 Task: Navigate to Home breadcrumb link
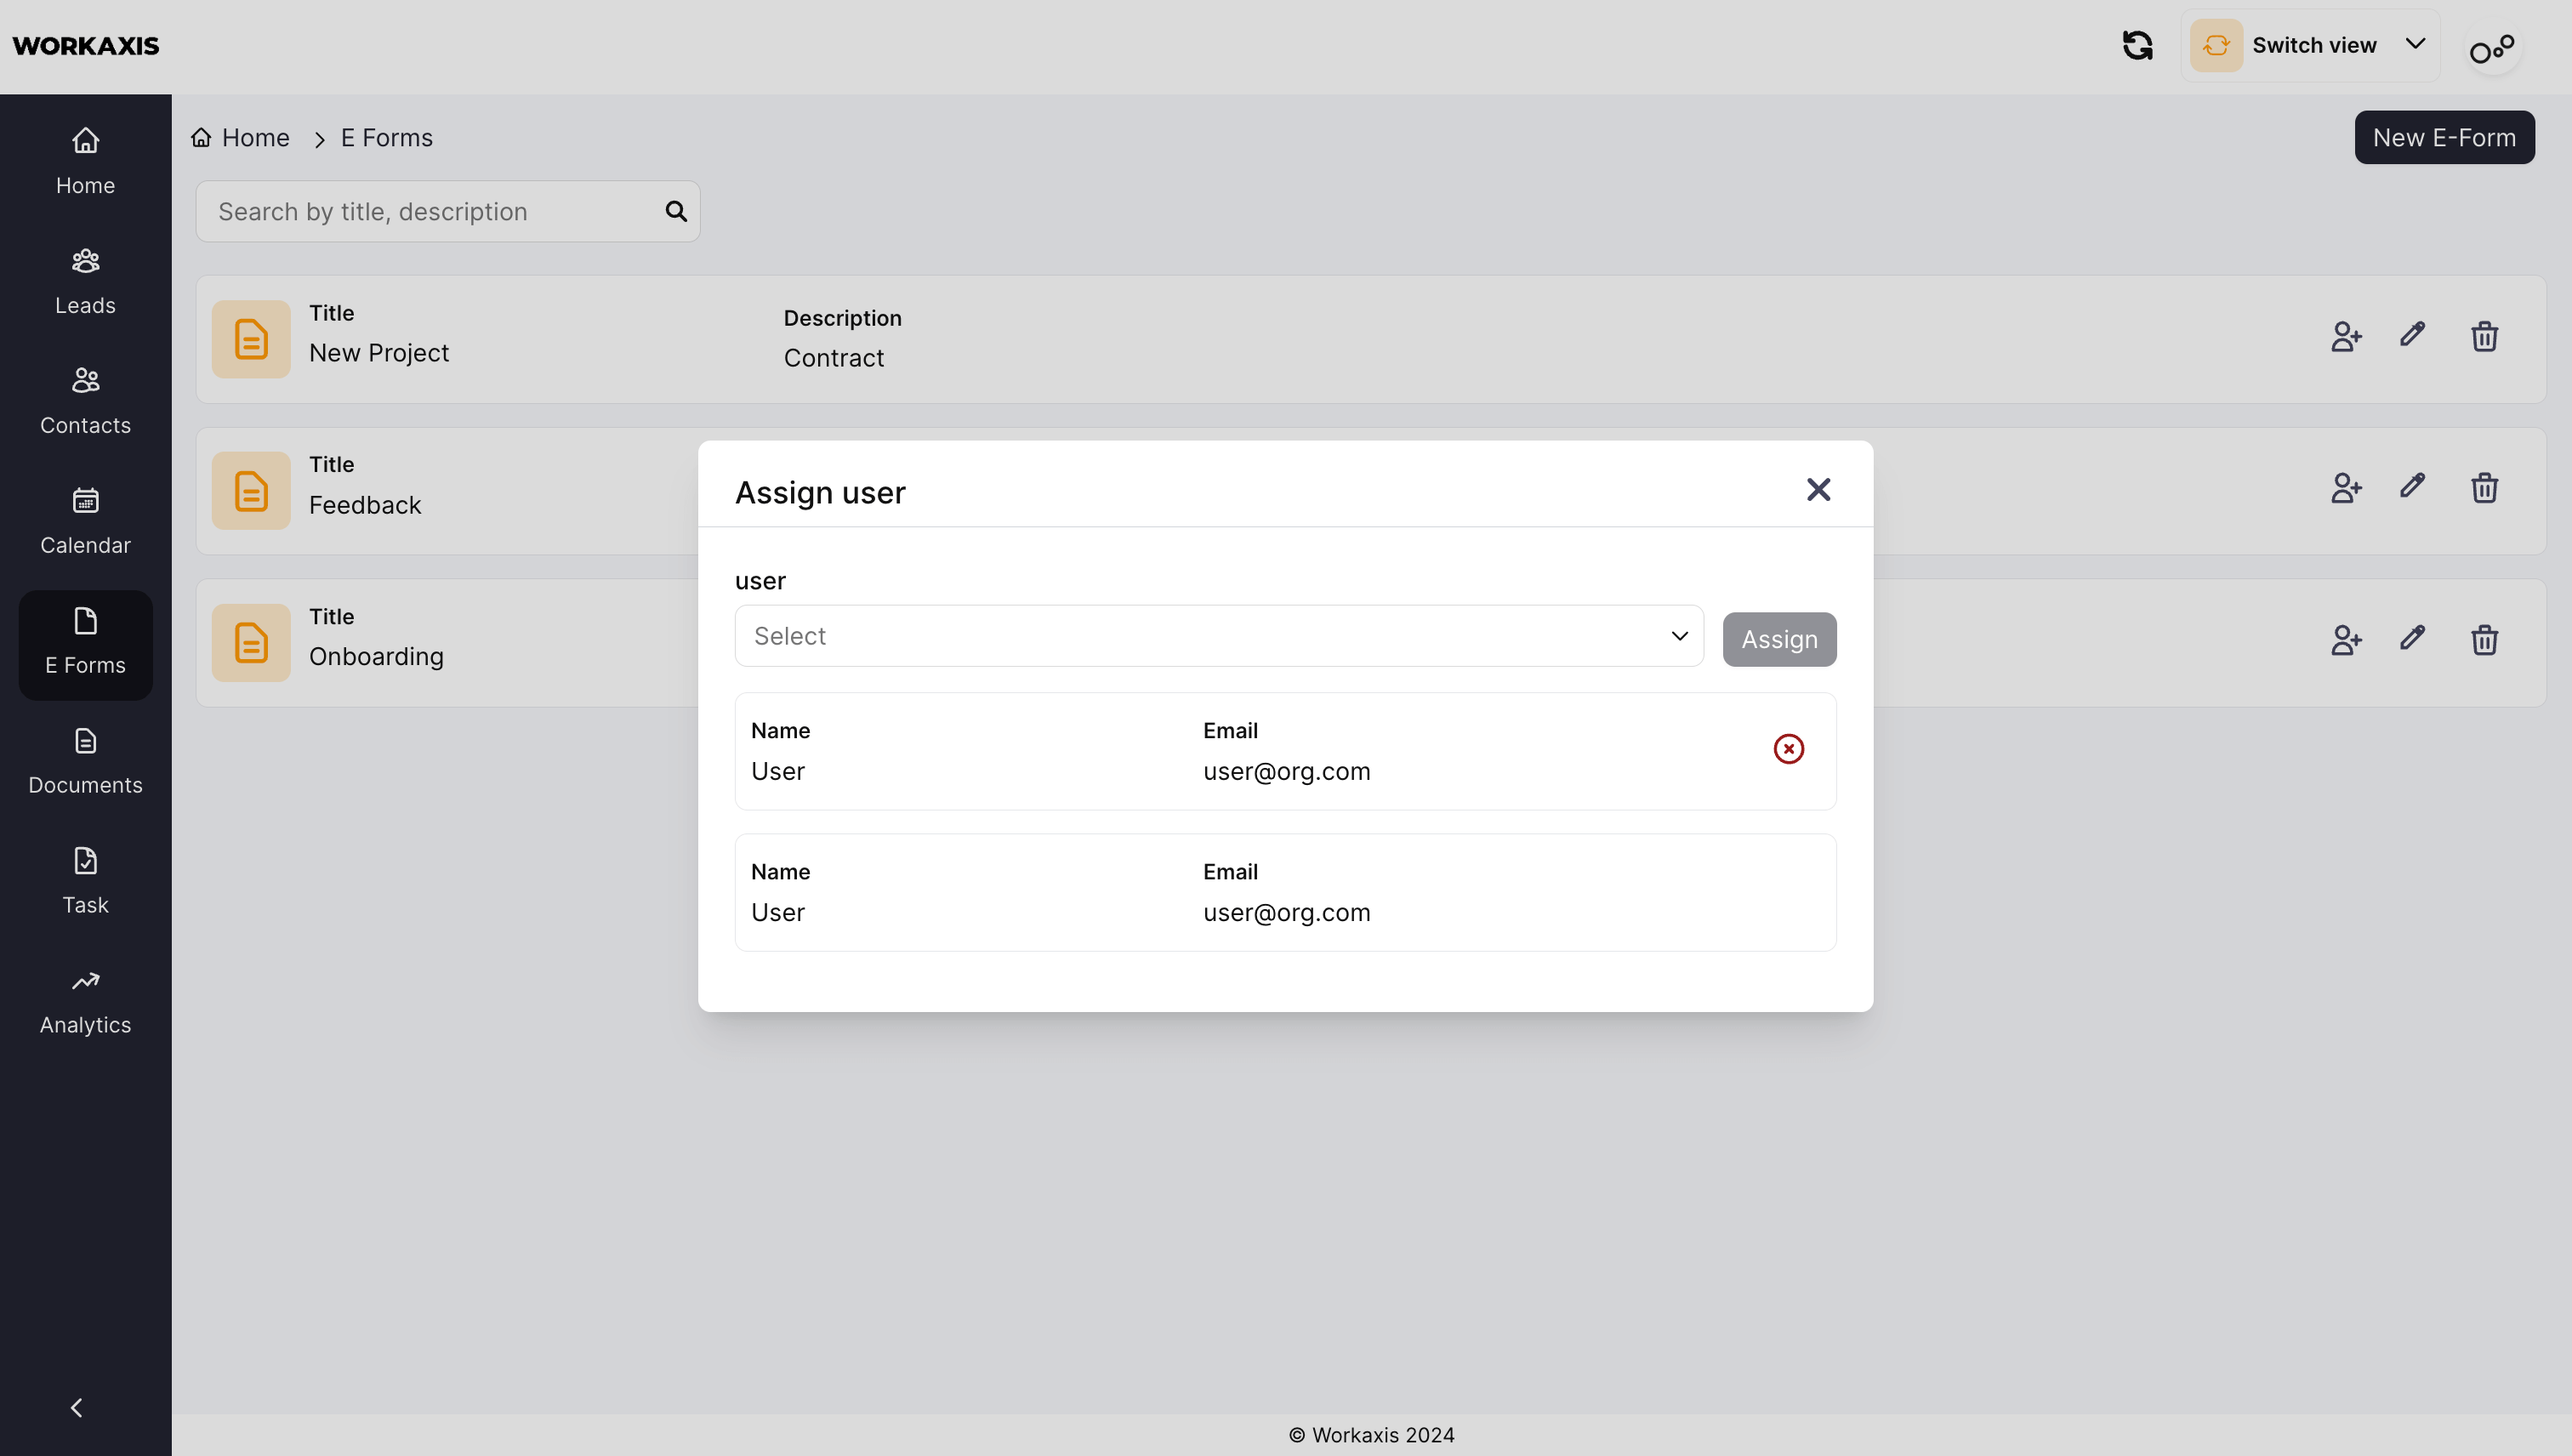pos(255,138)
